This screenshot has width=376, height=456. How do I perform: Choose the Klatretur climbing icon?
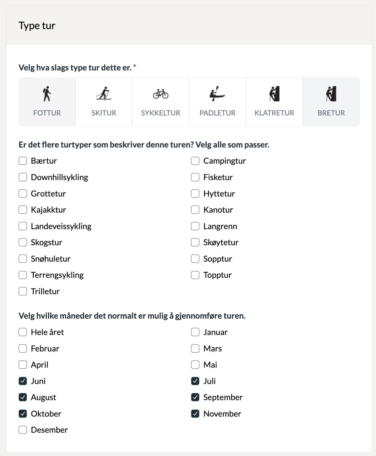274,94
